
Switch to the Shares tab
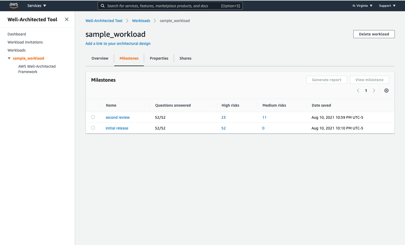click(185, 58)
